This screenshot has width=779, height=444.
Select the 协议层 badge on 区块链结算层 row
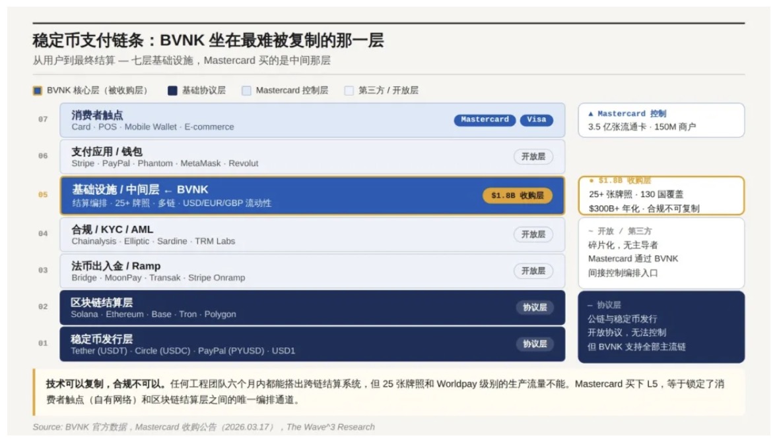click(x=535, y=306)
